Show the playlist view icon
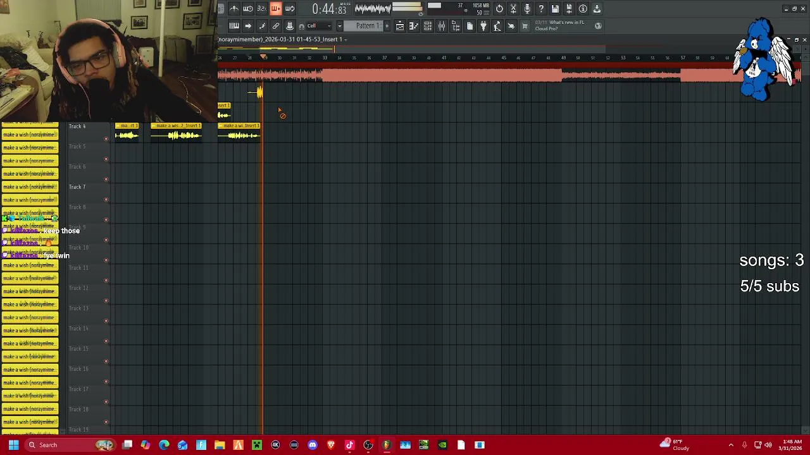The width and height of the screenshot is (810, 455). pos(400,26)
